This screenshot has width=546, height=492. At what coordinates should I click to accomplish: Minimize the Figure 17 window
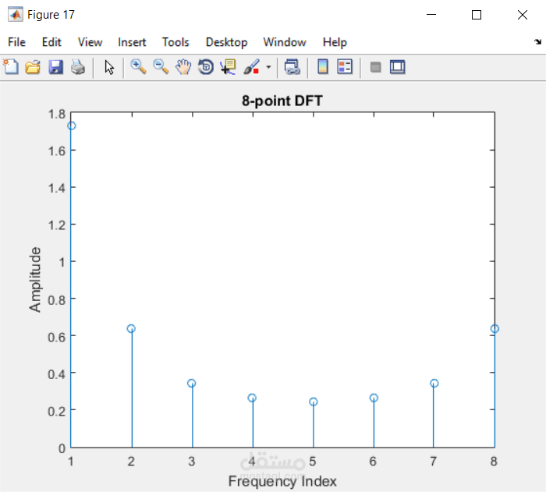tap(431, 15)
